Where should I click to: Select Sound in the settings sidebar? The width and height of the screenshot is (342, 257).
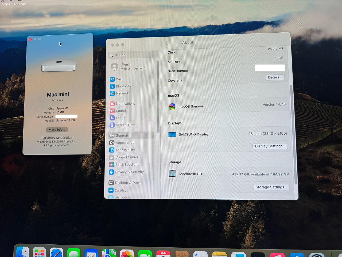click(x=118, y=111)
